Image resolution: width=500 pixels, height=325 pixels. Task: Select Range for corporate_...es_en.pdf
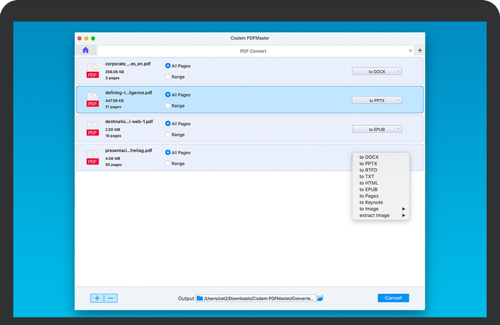pyautogui.click(x=168, y=77)
